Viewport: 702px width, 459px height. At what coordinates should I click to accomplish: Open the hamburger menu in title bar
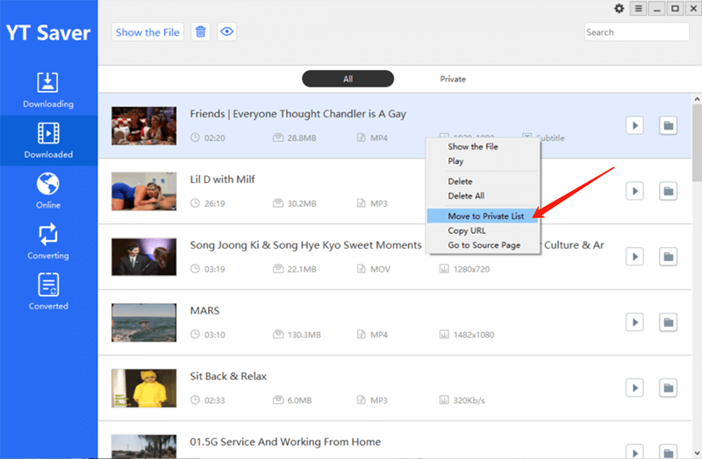click(x=639, y=9)
